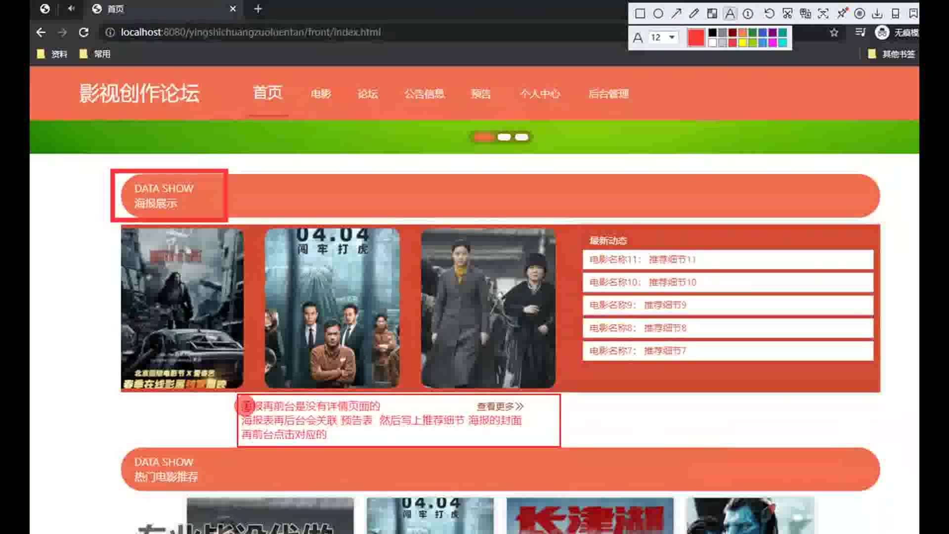The width and height of the screenshot is (949, 534).
Task: Switch to second carousel slide dot
Action: pyautogui.click(x=504, y=137)
